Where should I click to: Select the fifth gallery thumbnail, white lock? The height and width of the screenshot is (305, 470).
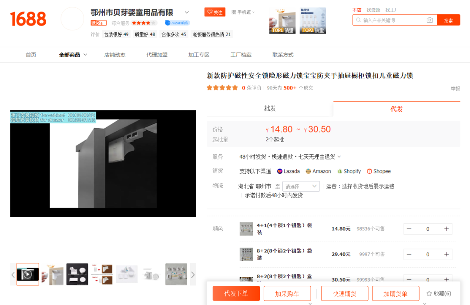(x=127, y=274)
